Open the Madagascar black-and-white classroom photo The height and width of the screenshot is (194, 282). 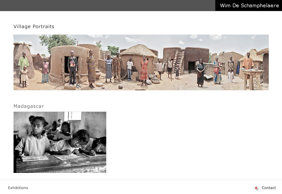point(60,142)
